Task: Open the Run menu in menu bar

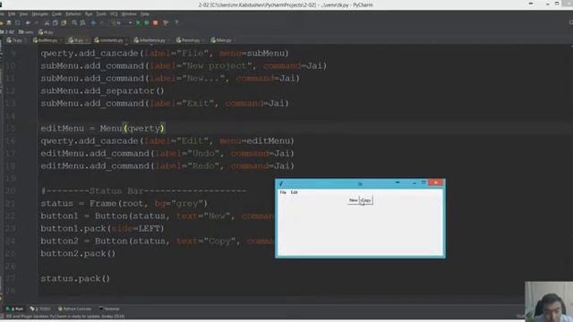Action: [x=89, y=14]
